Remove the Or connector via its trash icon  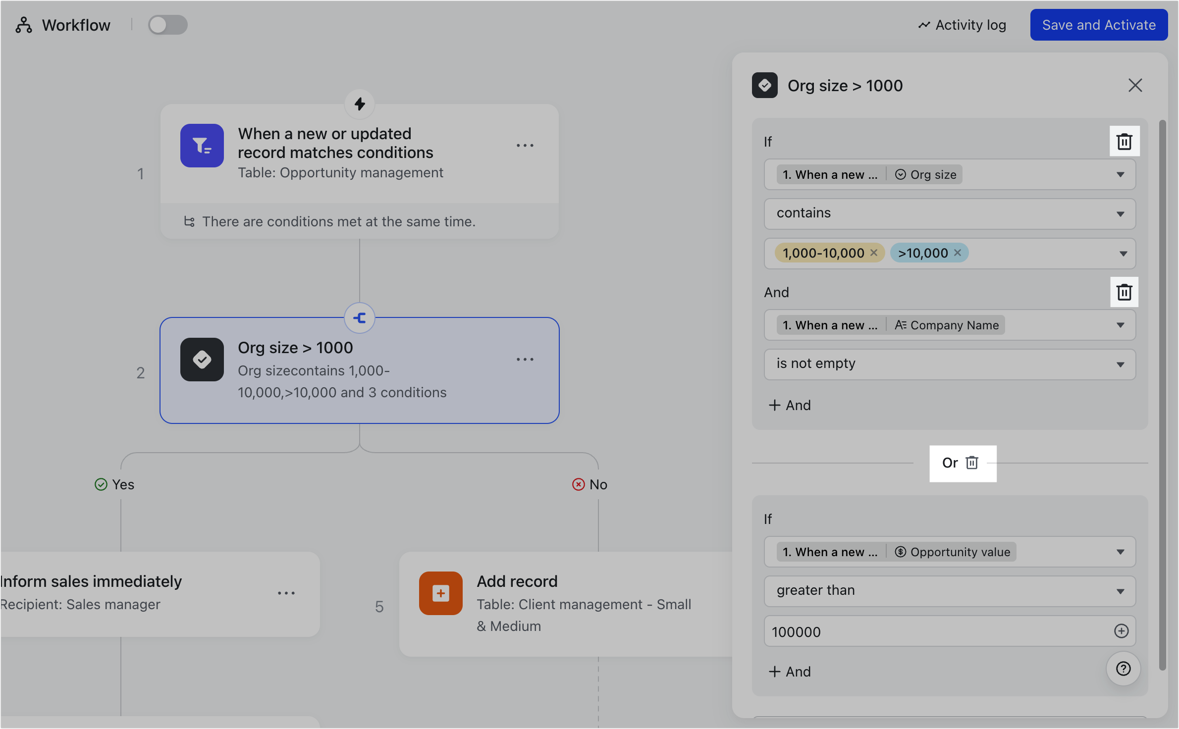[972, 463]
